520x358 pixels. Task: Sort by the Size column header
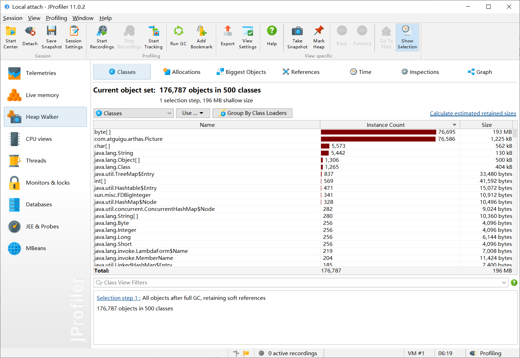[x=486, y=125]
